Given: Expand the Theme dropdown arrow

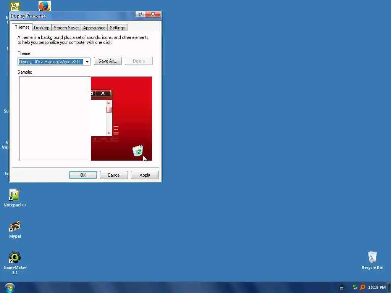Looking at the screenshot, I should (87, 61).
